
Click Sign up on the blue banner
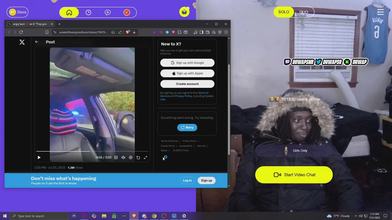(206, 180)
